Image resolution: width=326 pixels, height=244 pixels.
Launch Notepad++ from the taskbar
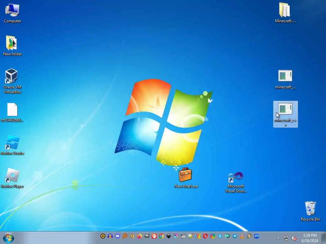[x=191, y=236]
